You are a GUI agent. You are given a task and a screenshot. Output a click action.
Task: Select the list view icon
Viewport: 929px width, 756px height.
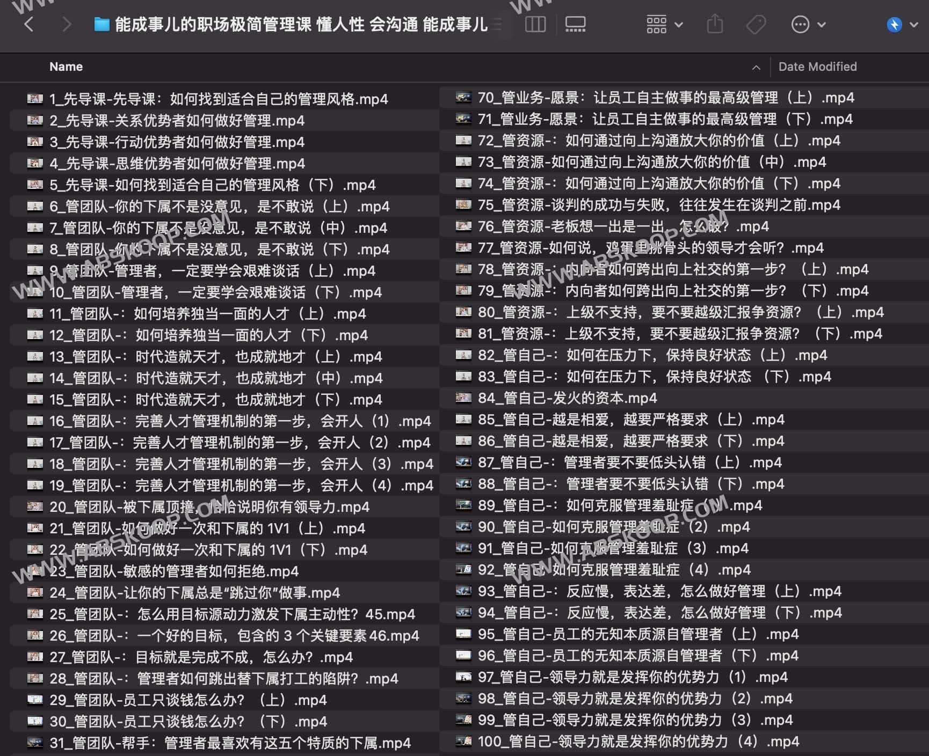[497, 24]
